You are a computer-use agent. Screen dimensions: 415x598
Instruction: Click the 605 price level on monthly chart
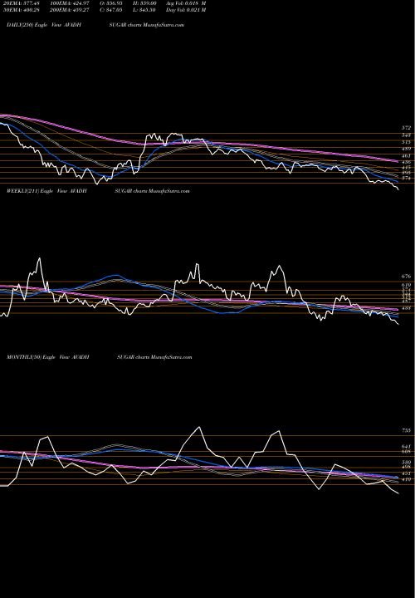pyautogui.click(x=406, y=452)
